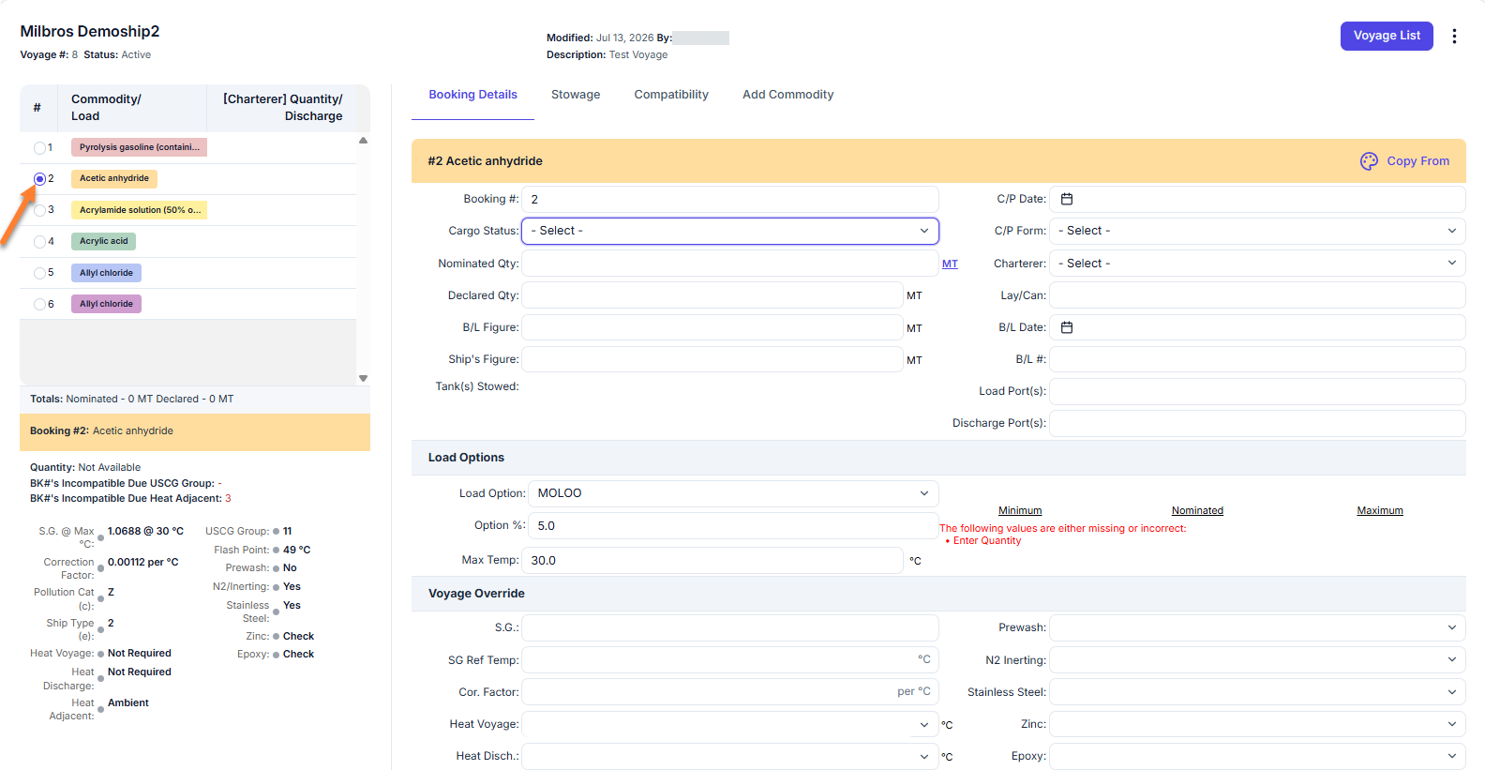Open the C/P Date calendar picker
This screenshot has height=770, width=1485.
pos(1067,199)
